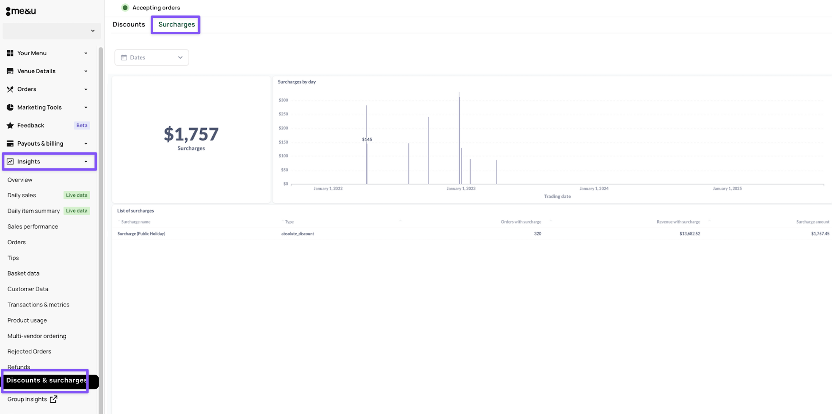The image size is (832, 414).
Task: Expand the Your Menu chevron
Action: pyautogui.click(x=86, y=53)
